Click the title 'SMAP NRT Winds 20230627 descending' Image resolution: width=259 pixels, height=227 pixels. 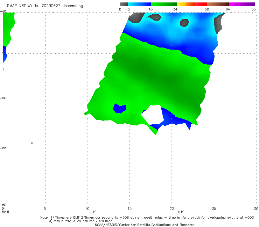(45, 6)
